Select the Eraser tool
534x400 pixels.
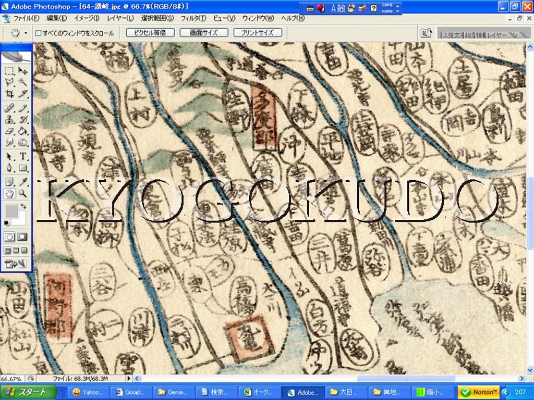coord(9,131)
